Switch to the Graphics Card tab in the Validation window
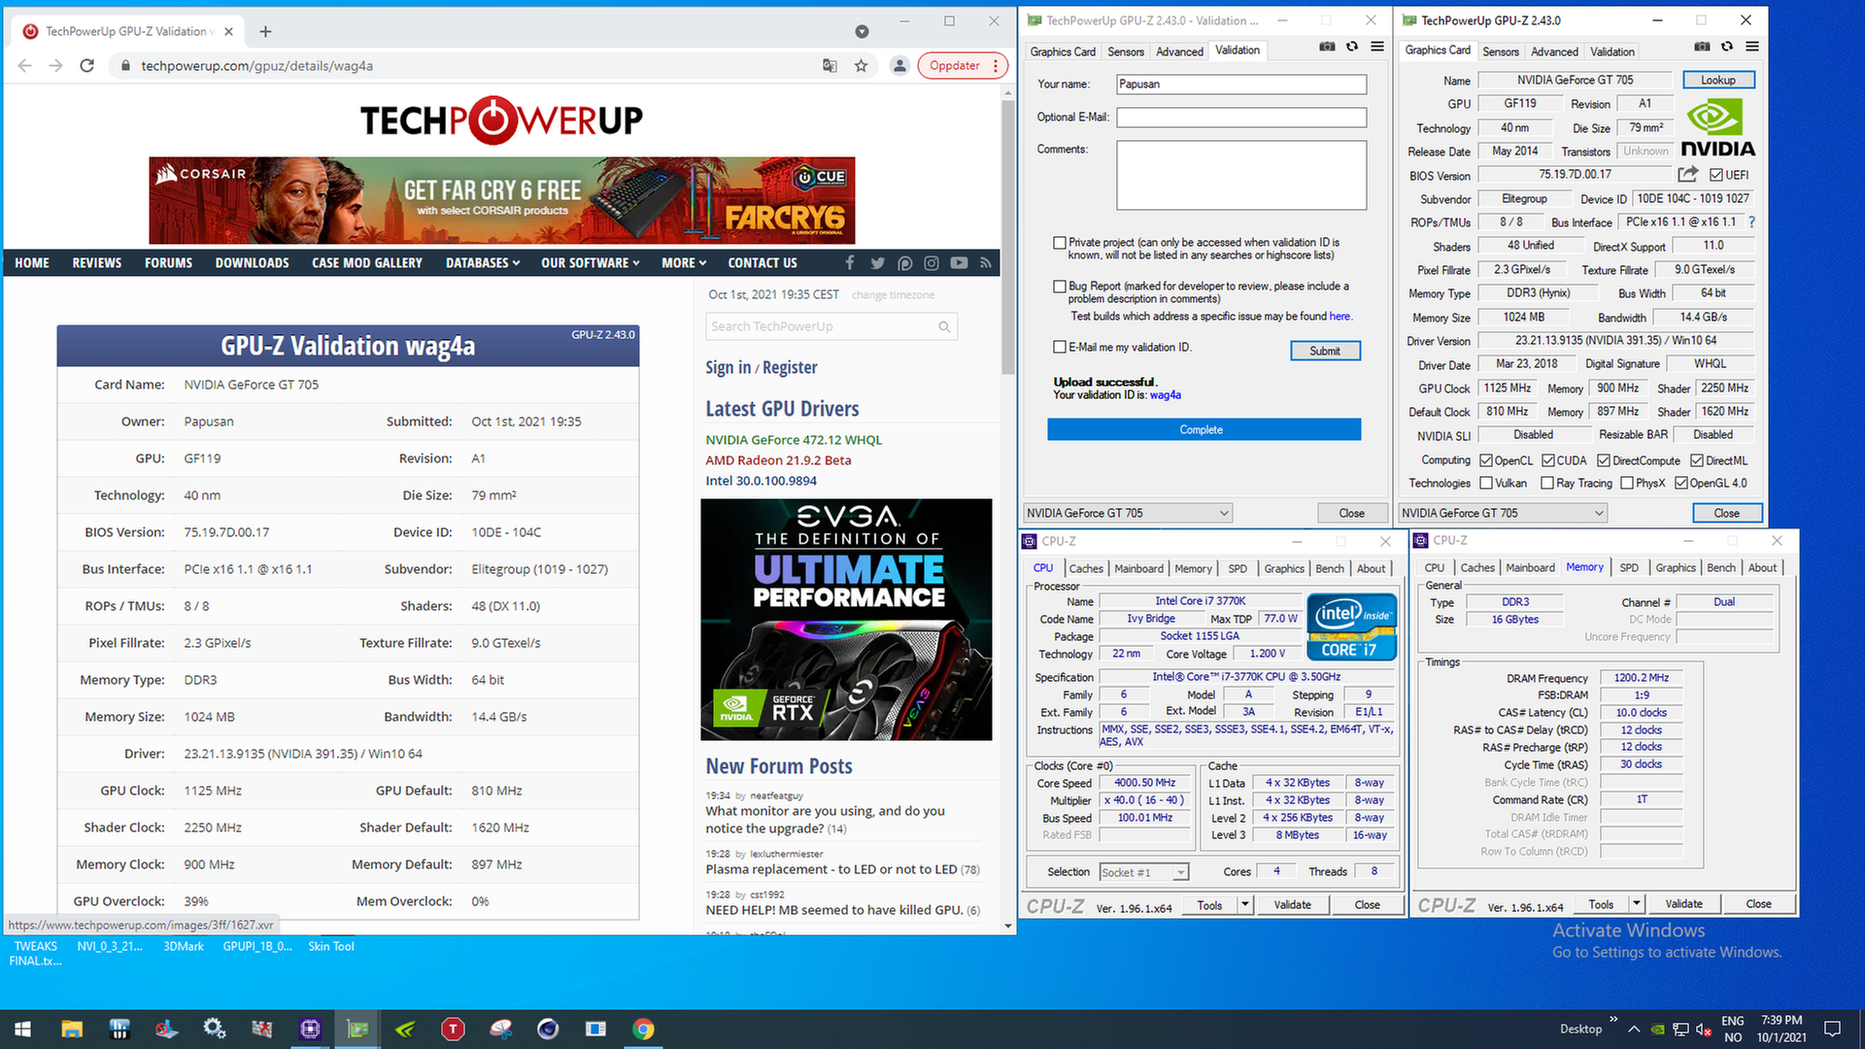 coord(1063,51)
